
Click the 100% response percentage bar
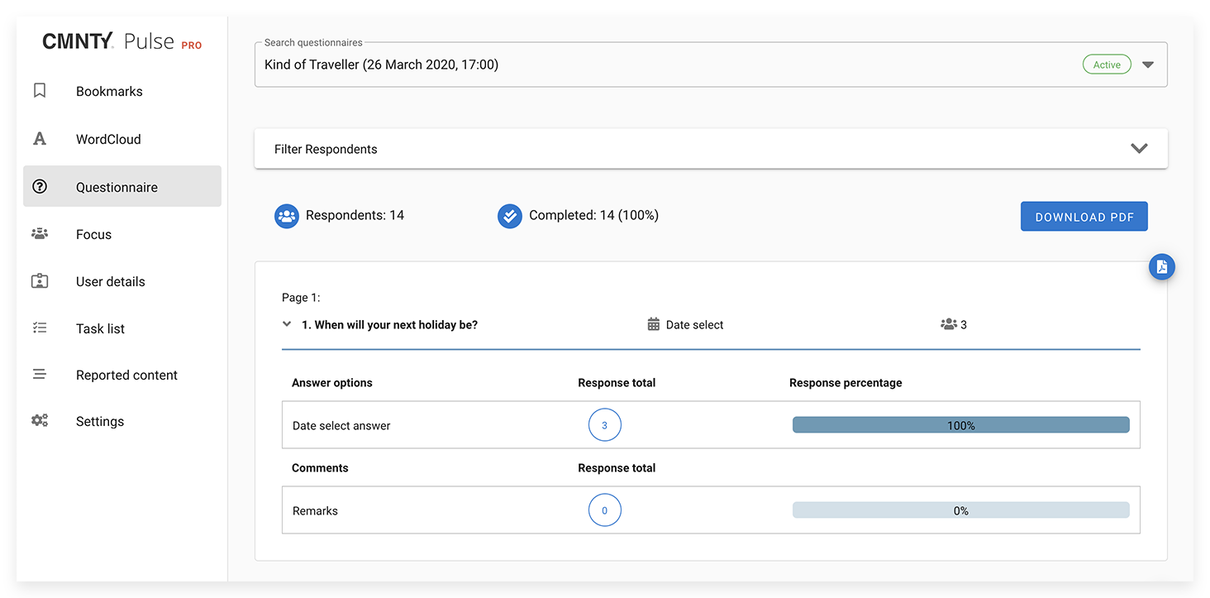(x=960, y=425)
